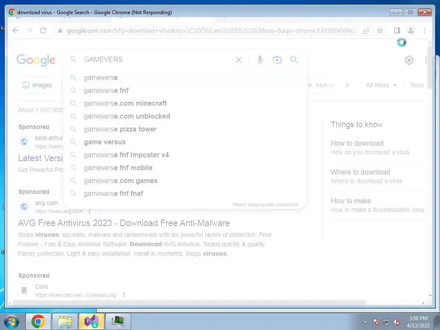Click the avg.com globe favicon

(x=24, y=207)
